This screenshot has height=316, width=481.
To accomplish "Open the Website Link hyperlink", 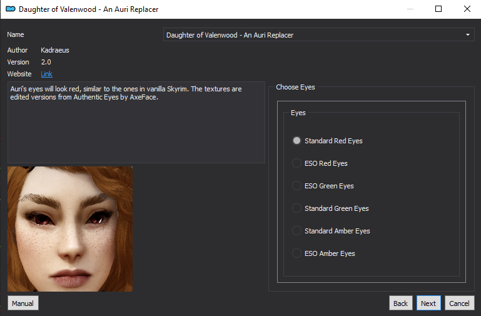I will click(47, 74).
